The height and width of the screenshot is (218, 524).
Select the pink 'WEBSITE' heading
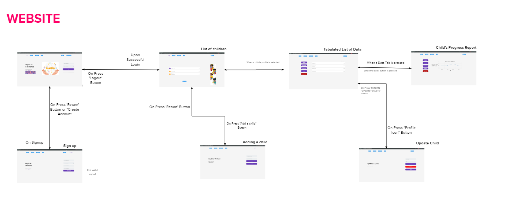[x=33, y=18]
